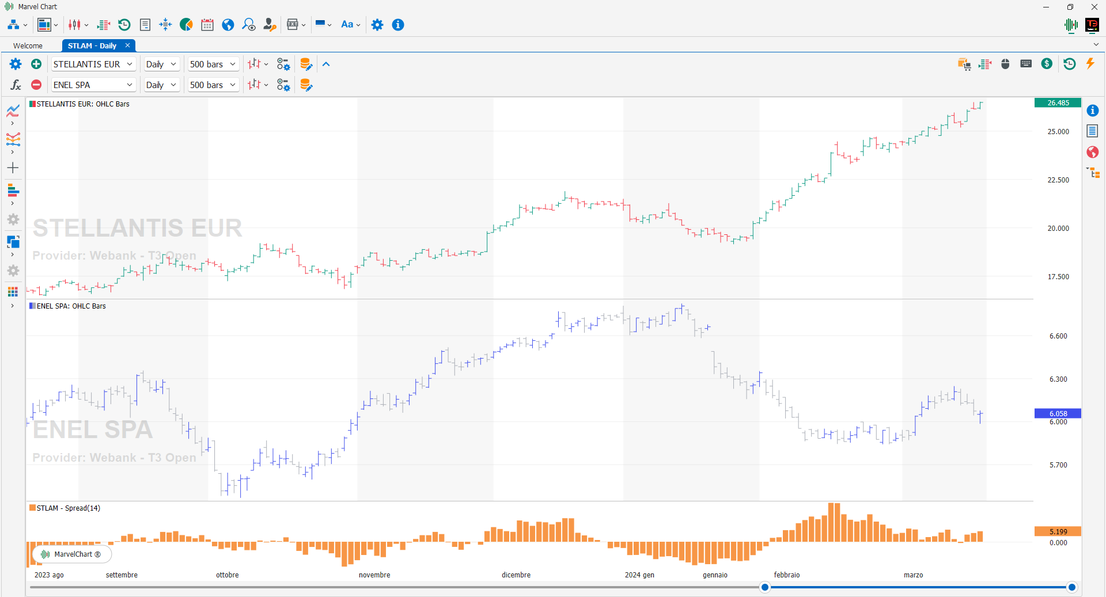The width and height of the screenshot is (1106, 597).
Task: Click the blue overlapping squares icon in left sidebar
Action: pos(13,241)
